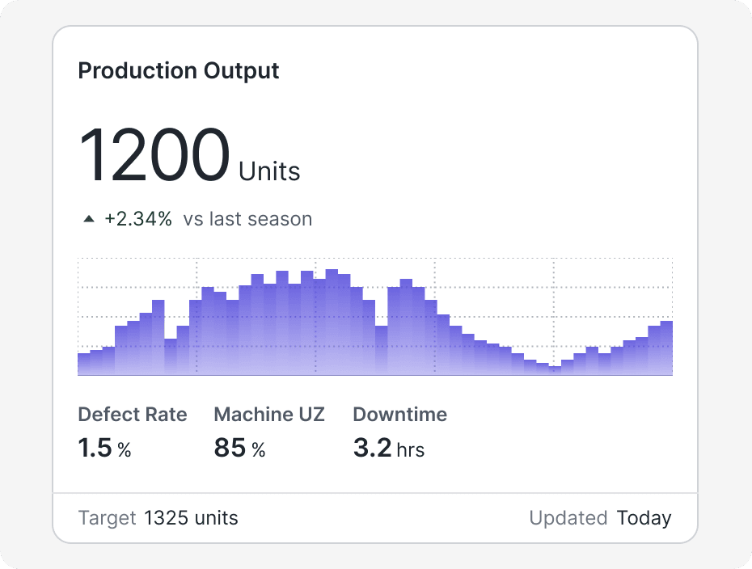Click the Units label beside 1200
This screenshot has width=752, height=569.
coord(269,171)
